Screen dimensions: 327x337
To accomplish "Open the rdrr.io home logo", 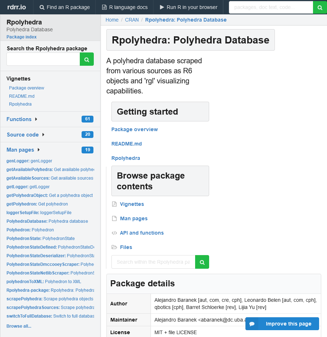I will click(17, 7).
